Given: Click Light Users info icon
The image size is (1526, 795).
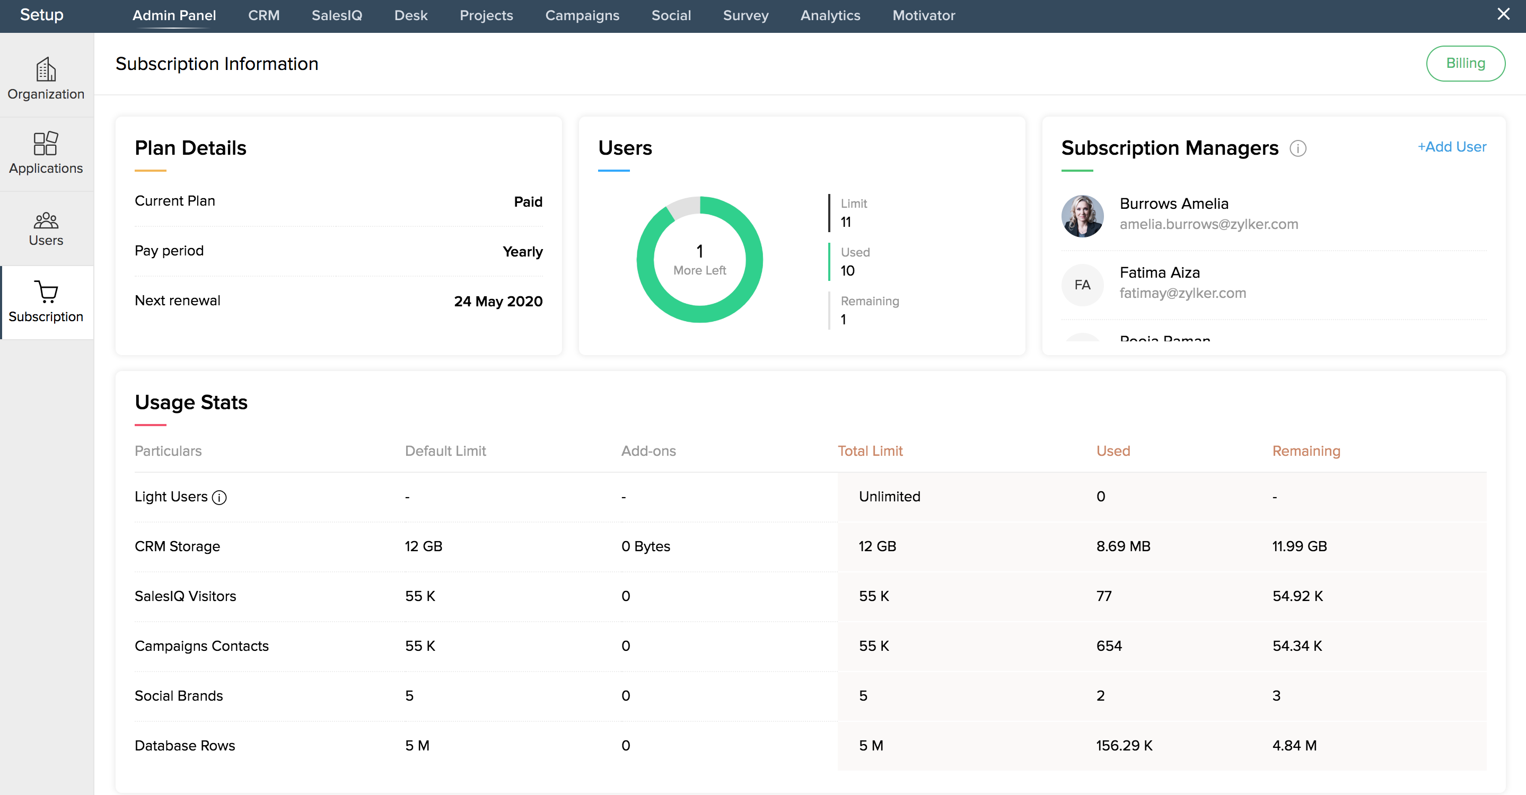Looking at the screenshot, I should click(219, 497).
